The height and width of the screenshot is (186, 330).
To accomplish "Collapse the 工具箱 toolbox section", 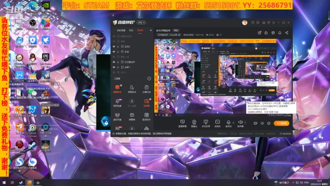I will coord(149,79).
